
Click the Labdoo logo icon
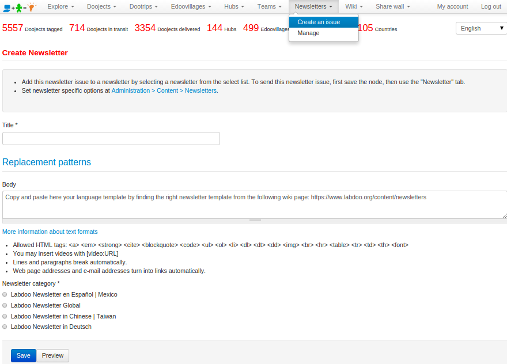point(20,7)
